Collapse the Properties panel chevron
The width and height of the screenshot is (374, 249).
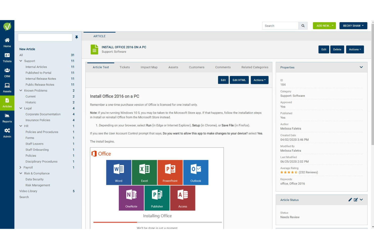click(361, 67)
